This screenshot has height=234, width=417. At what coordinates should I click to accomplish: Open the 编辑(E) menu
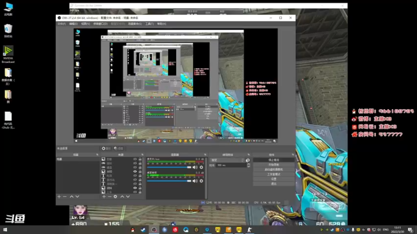pyautogui.click(x=73, y=24)
